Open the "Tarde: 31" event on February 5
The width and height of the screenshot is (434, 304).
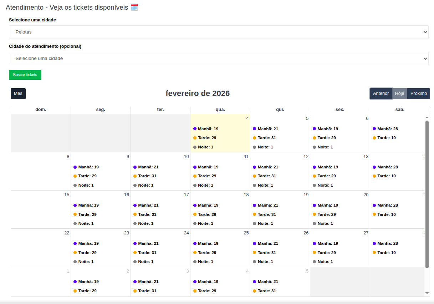tap(267, 138)
